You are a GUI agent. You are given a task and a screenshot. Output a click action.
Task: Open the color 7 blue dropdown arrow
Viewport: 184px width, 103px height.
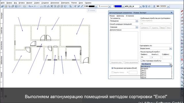(123, 6)
